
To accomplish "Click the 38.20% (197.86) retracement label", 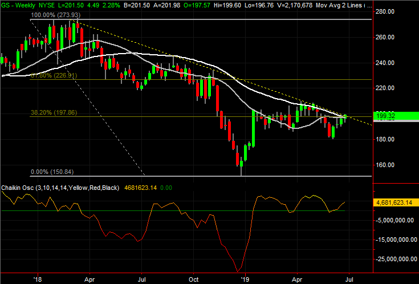I will [51, 112].
